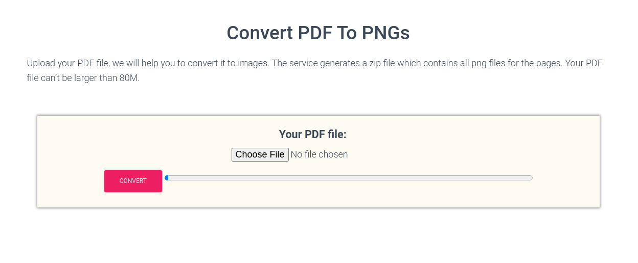Click 'png files for the pages' text
638x263 pixels.
[517, 63]
